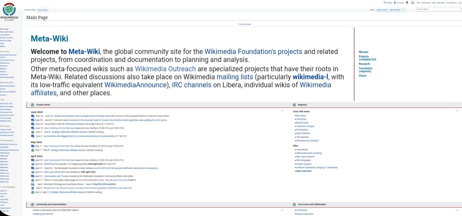Open the Download as PDF sidebar link

pyautogui.click(x=7, y=132)
